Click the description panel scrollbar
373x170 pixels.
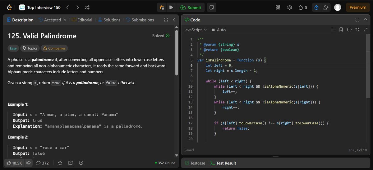(x=177, y=53)
